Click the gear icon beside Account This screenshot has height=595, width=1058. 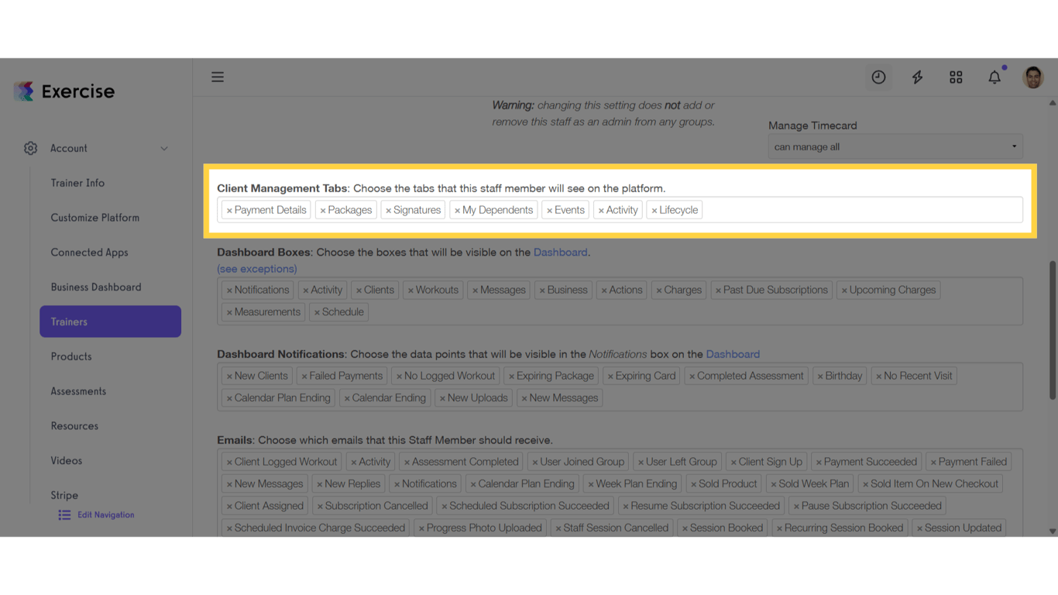[x=30, y=148]
